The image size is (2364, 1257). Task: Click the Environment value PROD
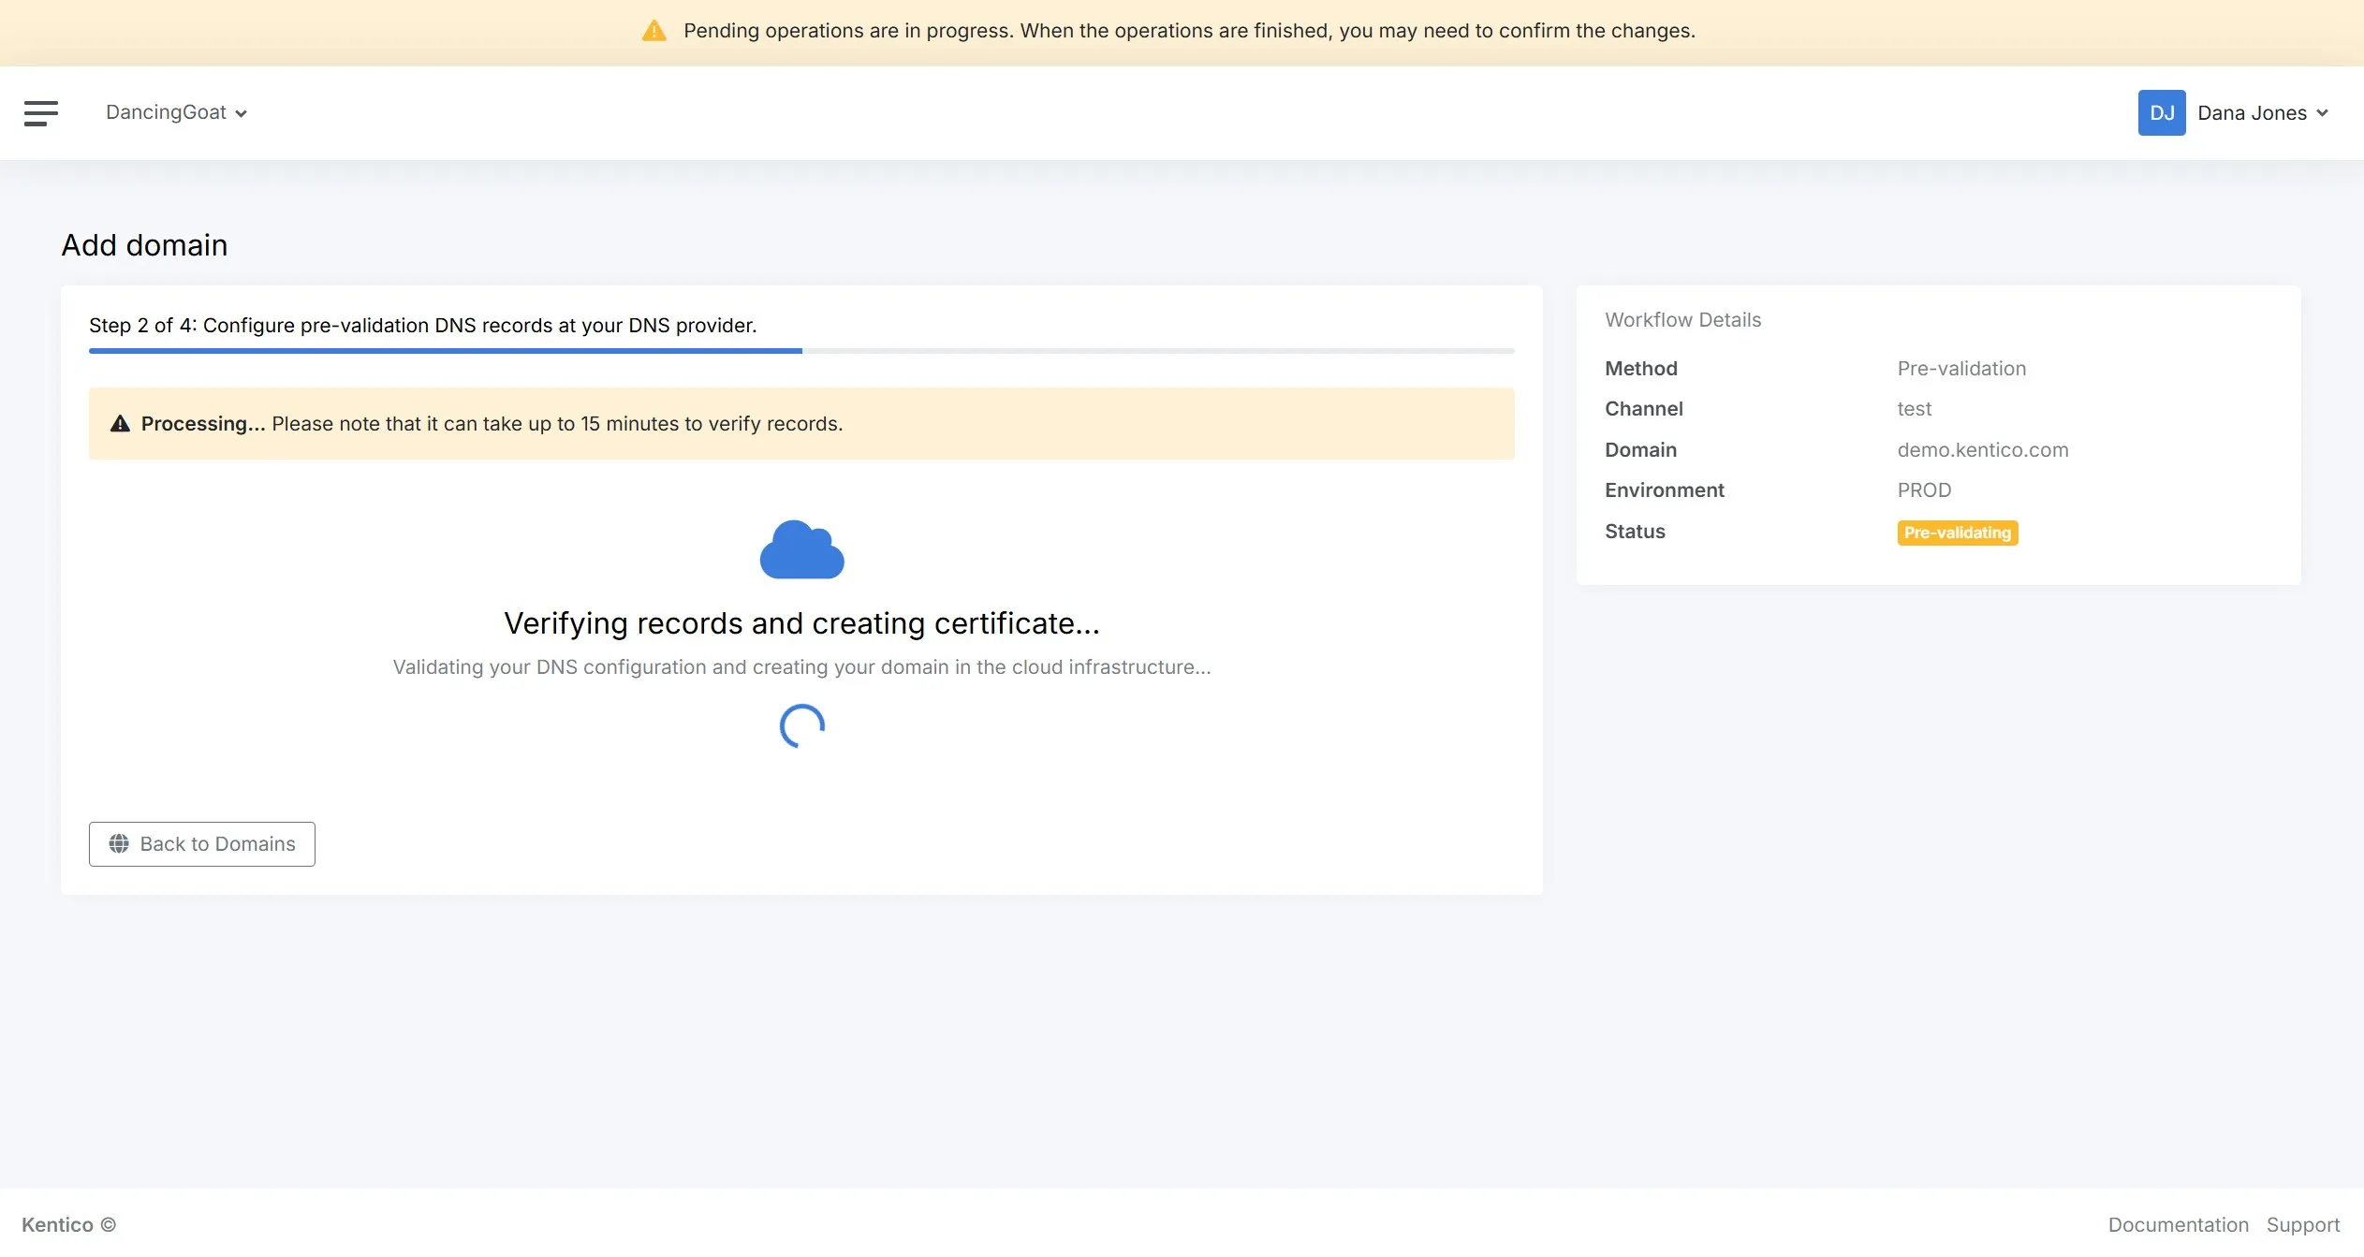pos(1924,490)
